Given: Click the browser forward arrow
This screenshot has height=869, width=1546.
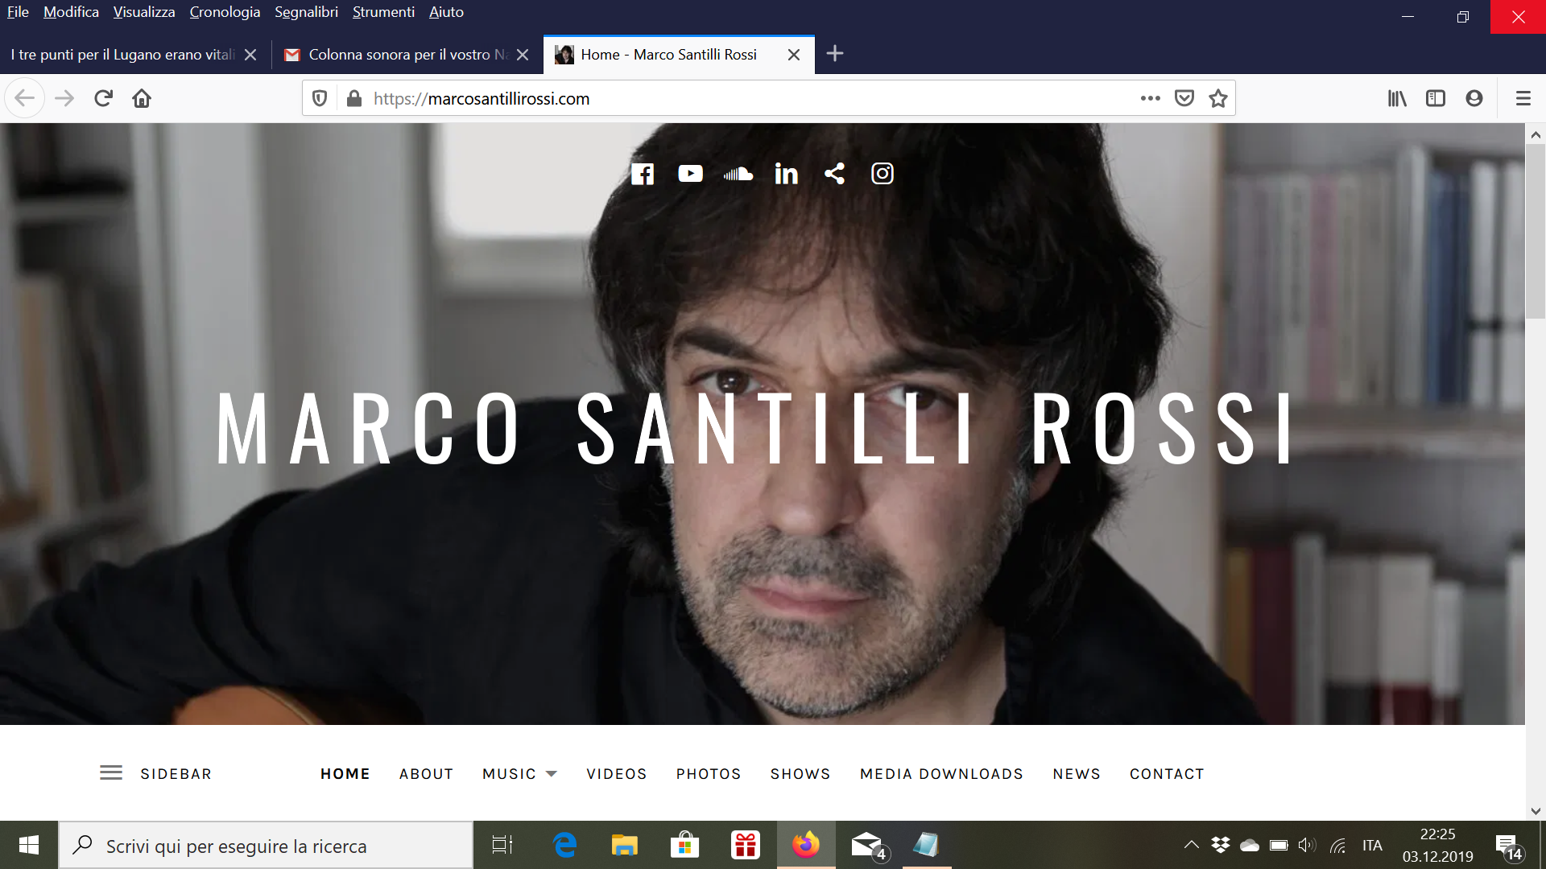Looking at the screenshot, I should (x=64, y=98).
